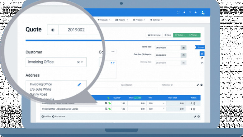Click Quantity field of Advanced Annual Licence row

[119, 109]
